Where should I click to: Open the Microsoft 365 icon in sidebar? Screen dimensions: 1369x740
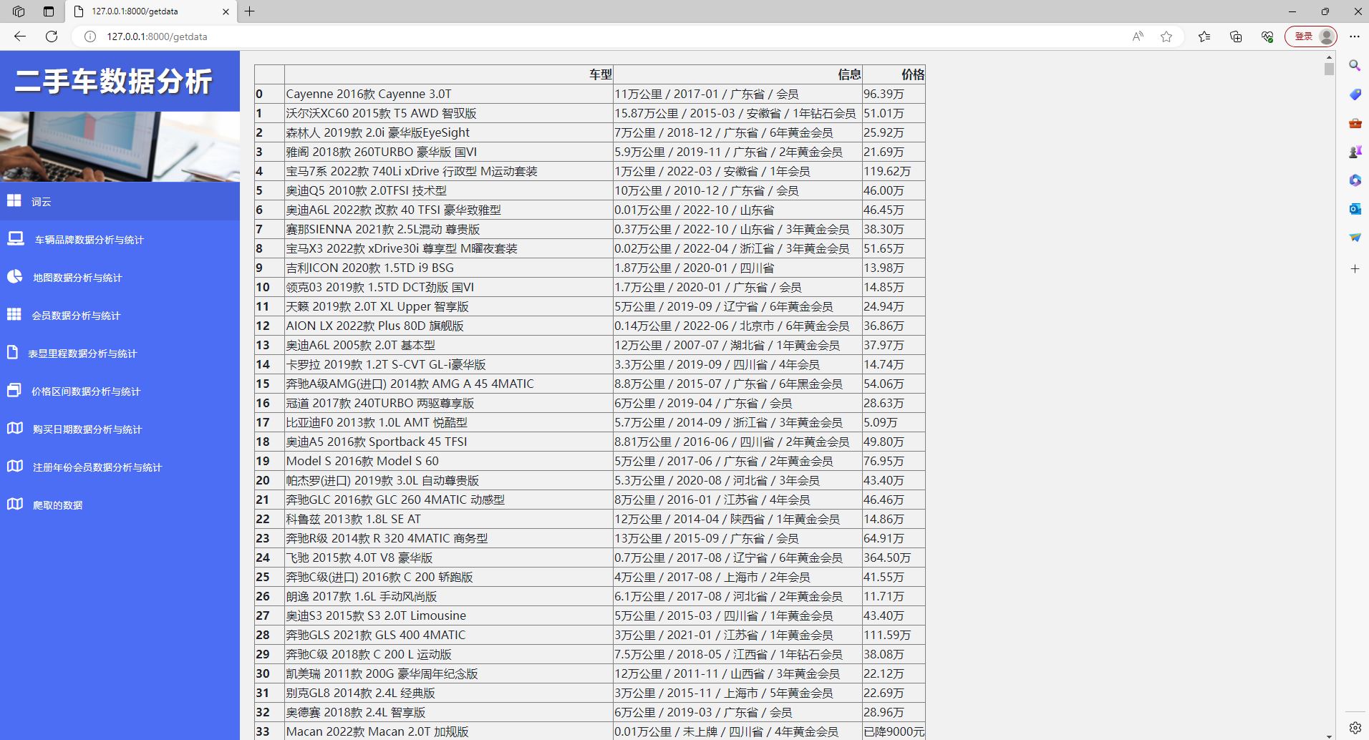[1355, 180]
